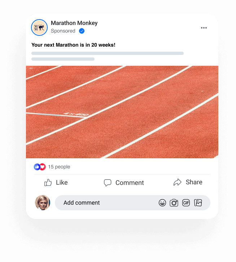
Task: Like the post with thumbs-up button
Action: coord(56,182)
